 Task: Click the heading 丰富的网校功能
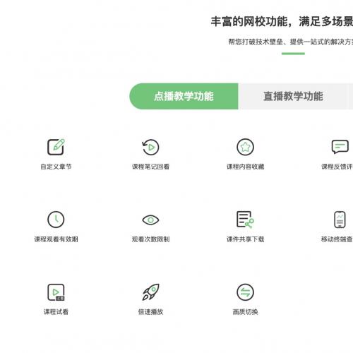[x=249, y=22]
